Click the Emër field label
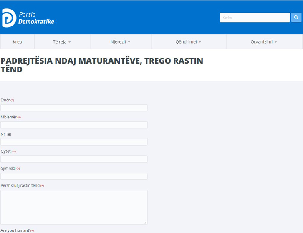This screenshot has height=233, width=303. coord(5,100)
